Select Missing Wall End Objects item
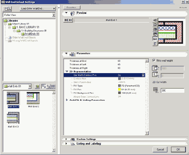The width and height of the screenshot is (189, 155). point(25,41)
